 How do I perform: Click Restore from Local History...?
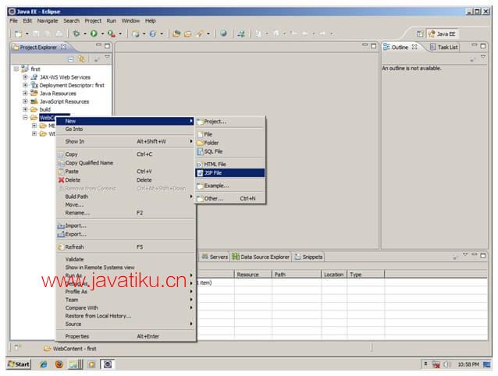pos(125,316)
